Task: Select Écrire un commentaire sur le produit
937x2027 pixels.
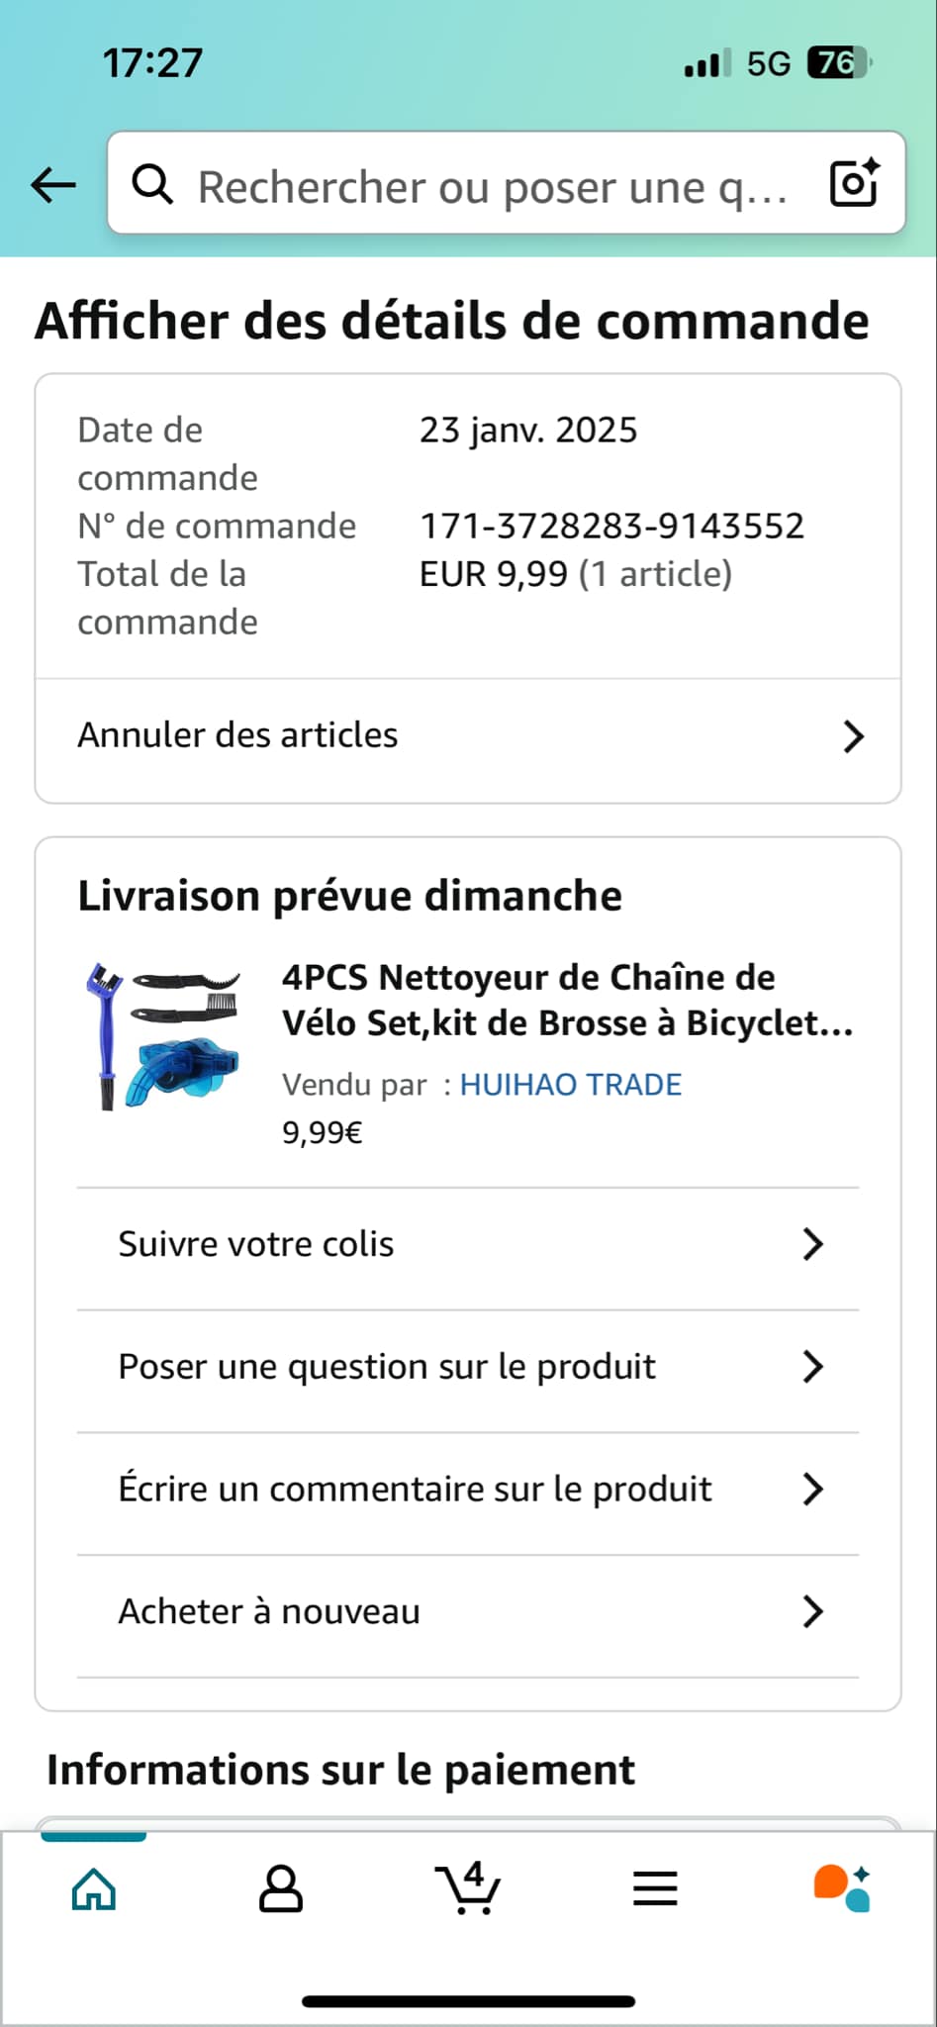Action: click(x=415, y=1489)
